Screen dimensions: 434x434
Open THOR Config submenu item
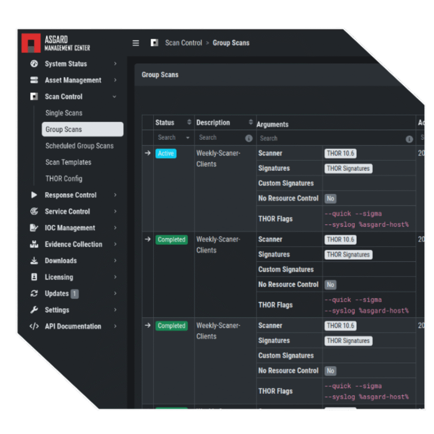64,178
